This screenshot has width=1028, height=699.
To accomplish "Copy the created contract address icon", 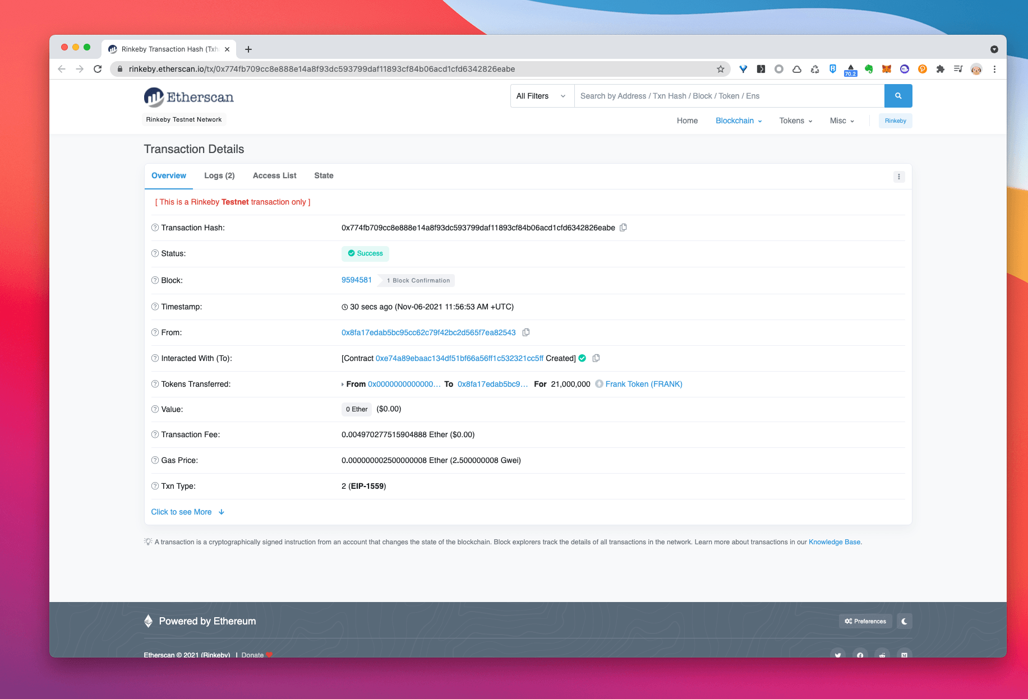I will click(596, 358).
